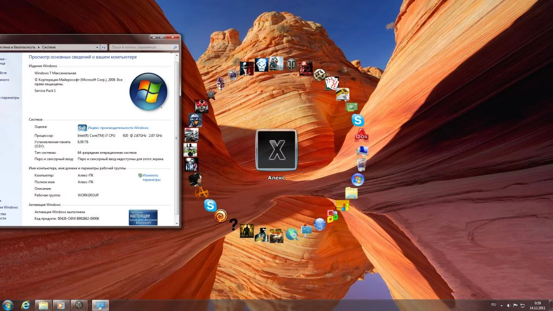Image resolution: width=553 pixels, height=311 pixels.
Task: Open Internet Explorer from the taskbar
Action: 26,305
